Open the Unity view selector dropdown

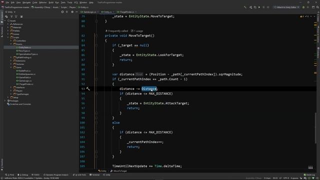[x=10, y=12]
